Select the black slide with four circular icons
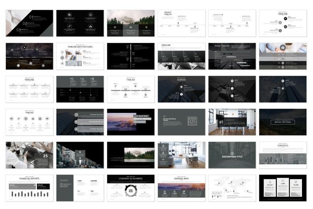 pos(80,23)
